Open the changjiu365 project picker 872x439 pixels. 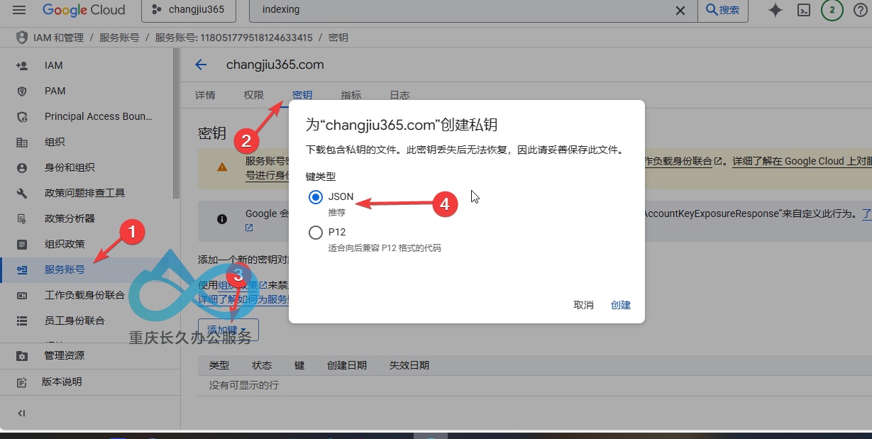[188, 10]
